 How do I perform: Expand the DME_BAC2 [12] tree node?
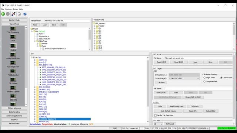[x=34, y=92]
